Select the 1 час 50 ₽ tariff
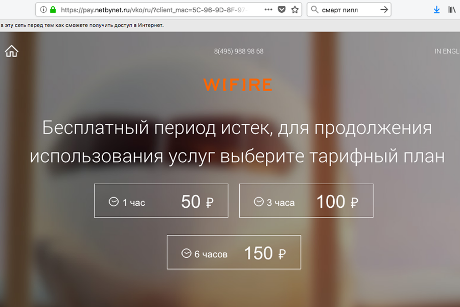Image resolution: width=460 pixels, height=307 pixels. (161, 201)
